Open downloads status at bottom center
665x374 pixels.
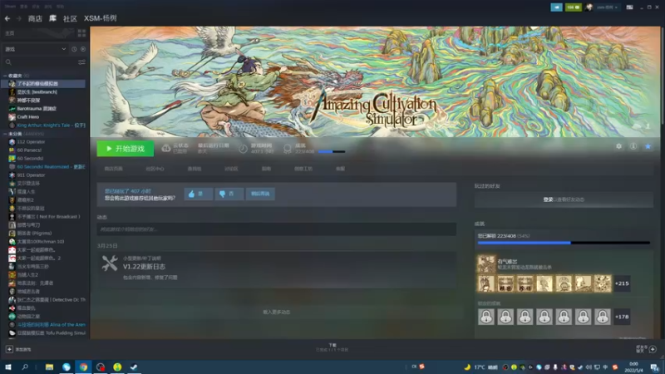pyautogui.click(x=332, y=347)
